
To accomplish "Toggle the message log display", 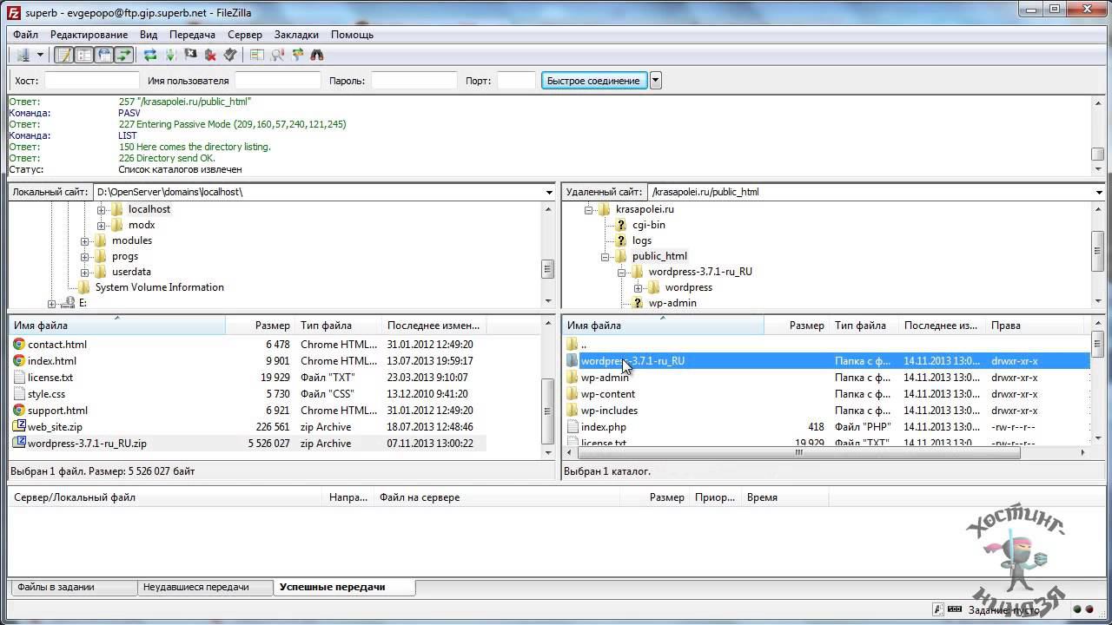I will (x=63, y=55).
